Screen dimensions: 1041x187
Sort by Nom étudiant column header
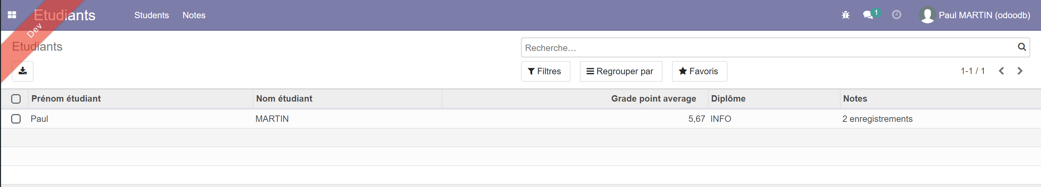point(284,99)
